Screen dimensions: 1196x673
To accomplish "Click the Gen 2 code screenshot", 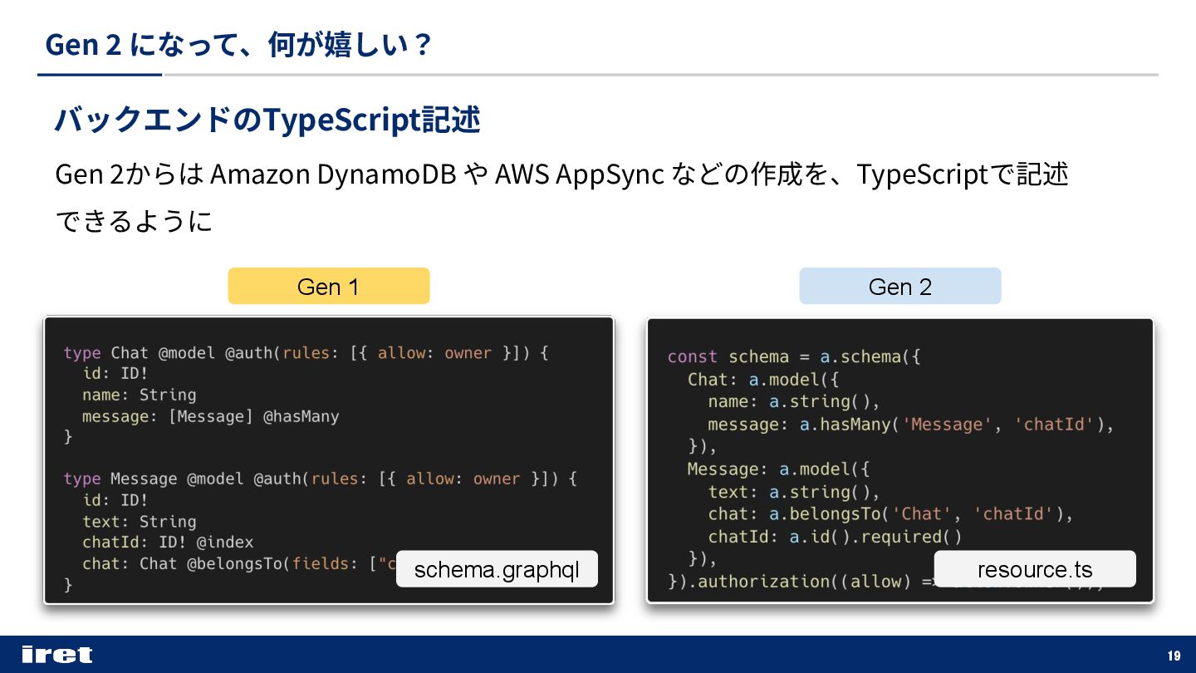I will pos(900,459).
